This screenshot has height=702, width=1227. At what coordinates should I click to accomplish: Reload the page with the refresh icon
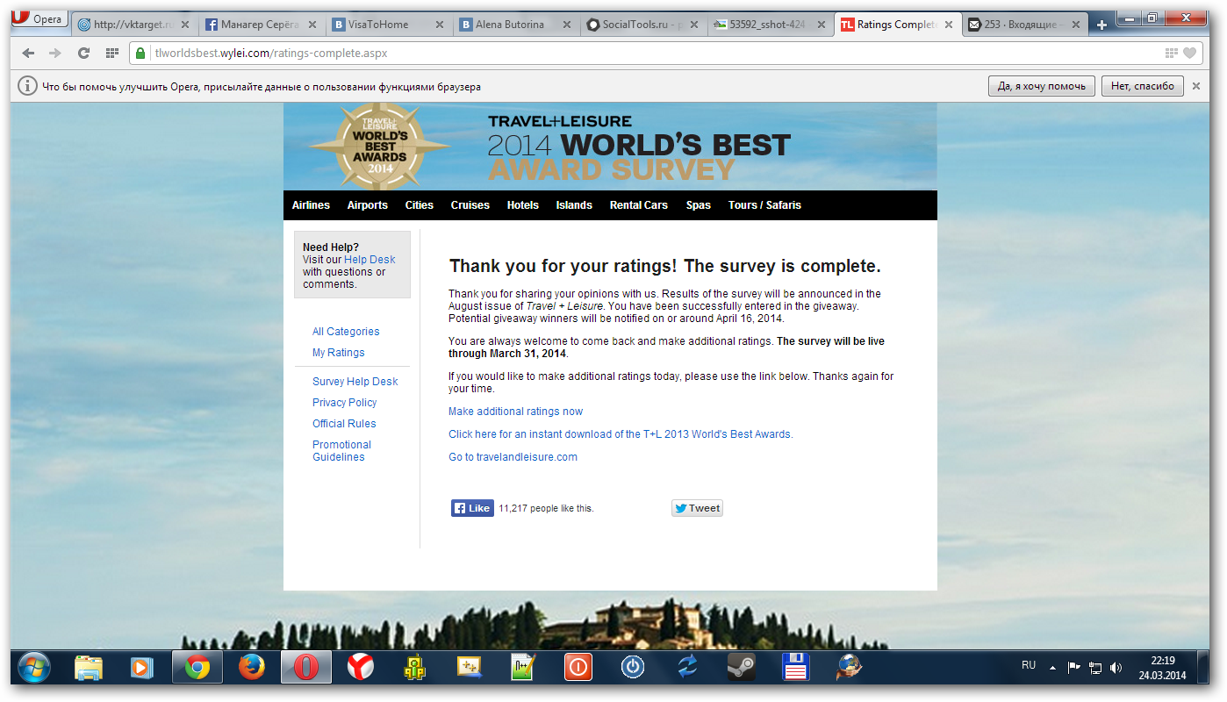(x=83, y=53)
